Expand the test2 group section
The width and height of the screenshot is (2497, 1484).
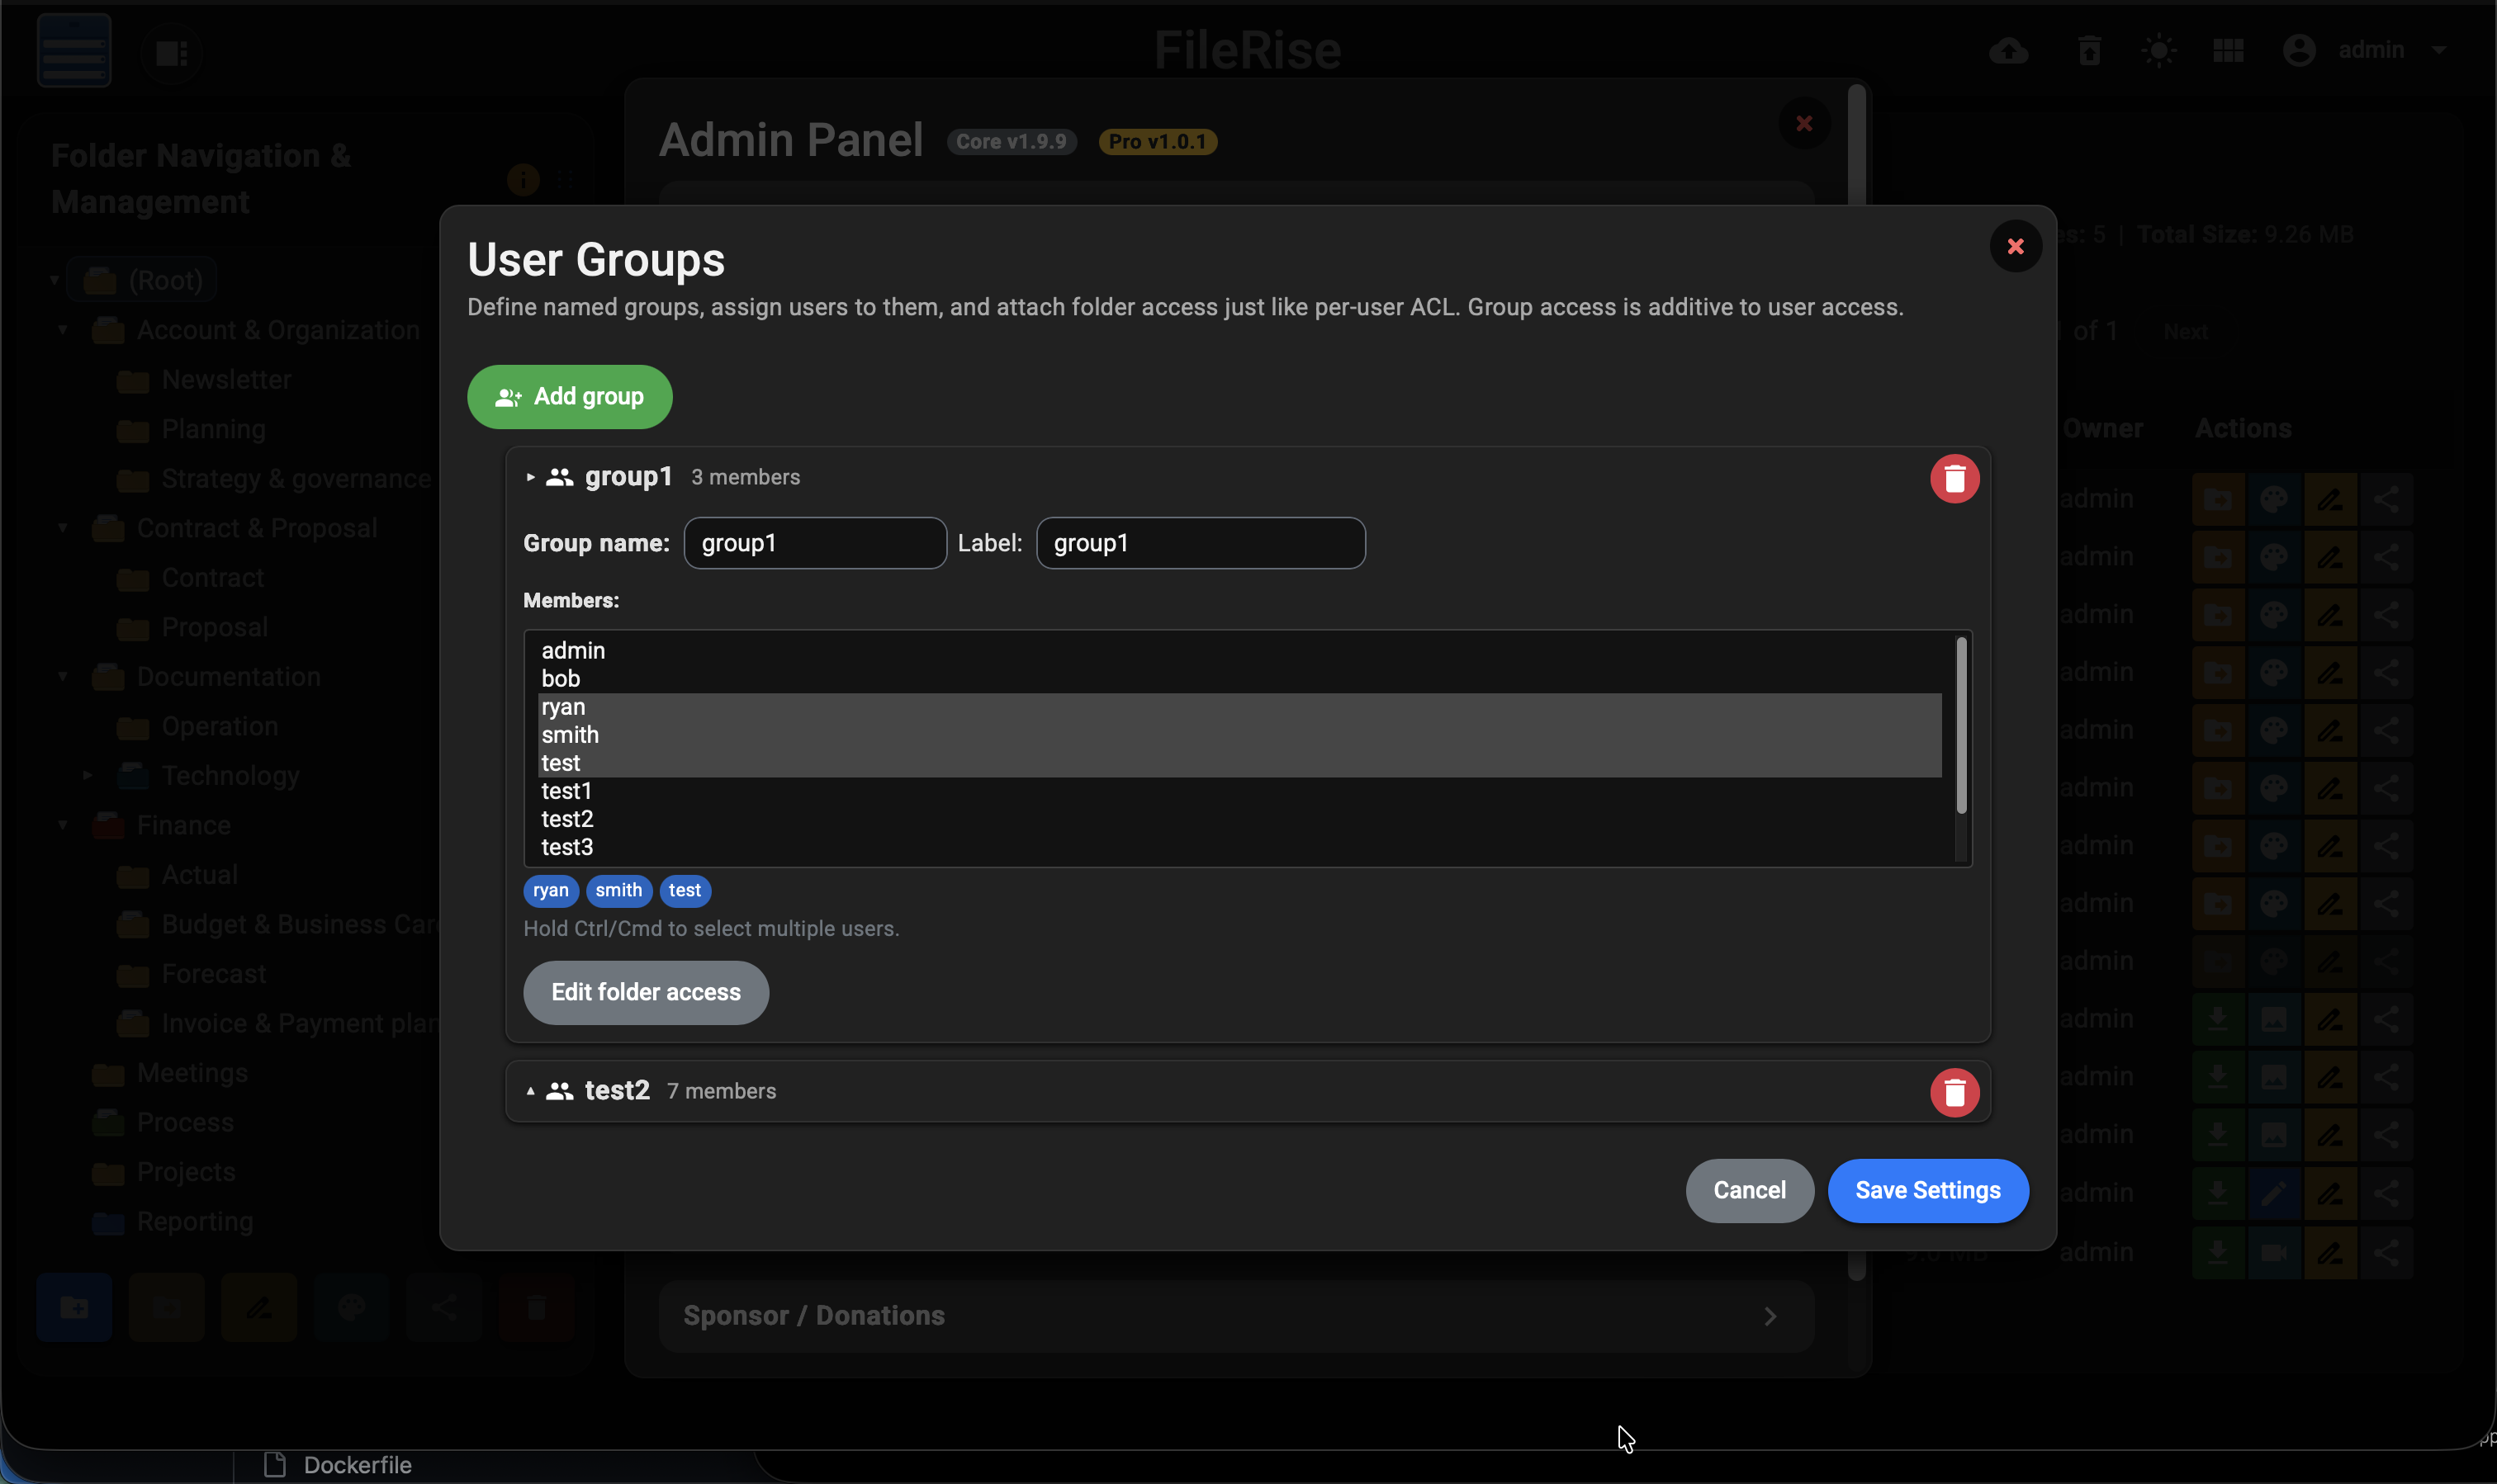tap(530, 1091)
